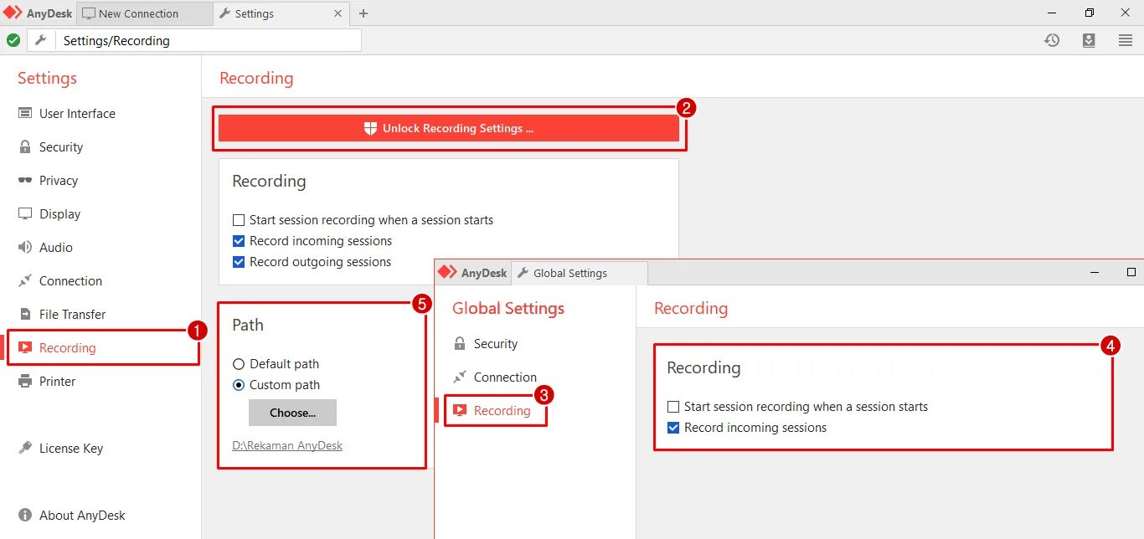This screenshot has height=539, width=1144.
Task: Toggle Start session recording in main window
Action: (x=239, y=220)
